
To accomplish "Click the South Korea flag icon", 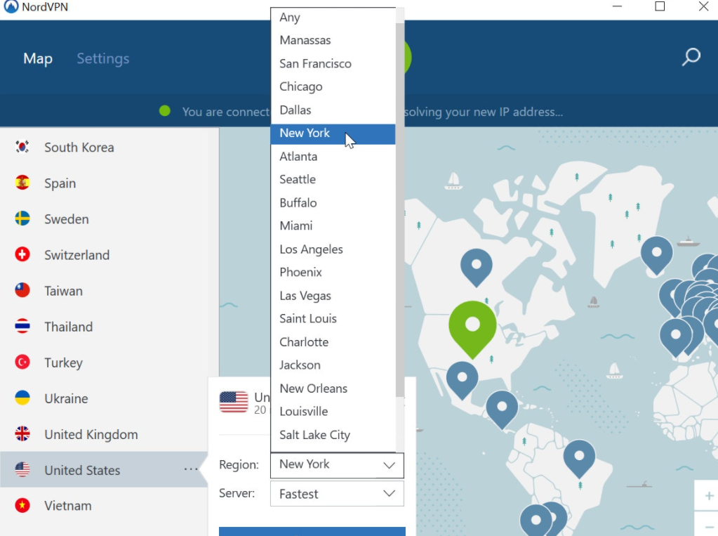I will pos(22,147).
